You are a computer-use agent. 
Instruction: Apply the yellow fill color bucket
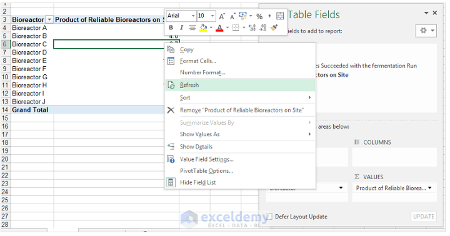(203, 28)
